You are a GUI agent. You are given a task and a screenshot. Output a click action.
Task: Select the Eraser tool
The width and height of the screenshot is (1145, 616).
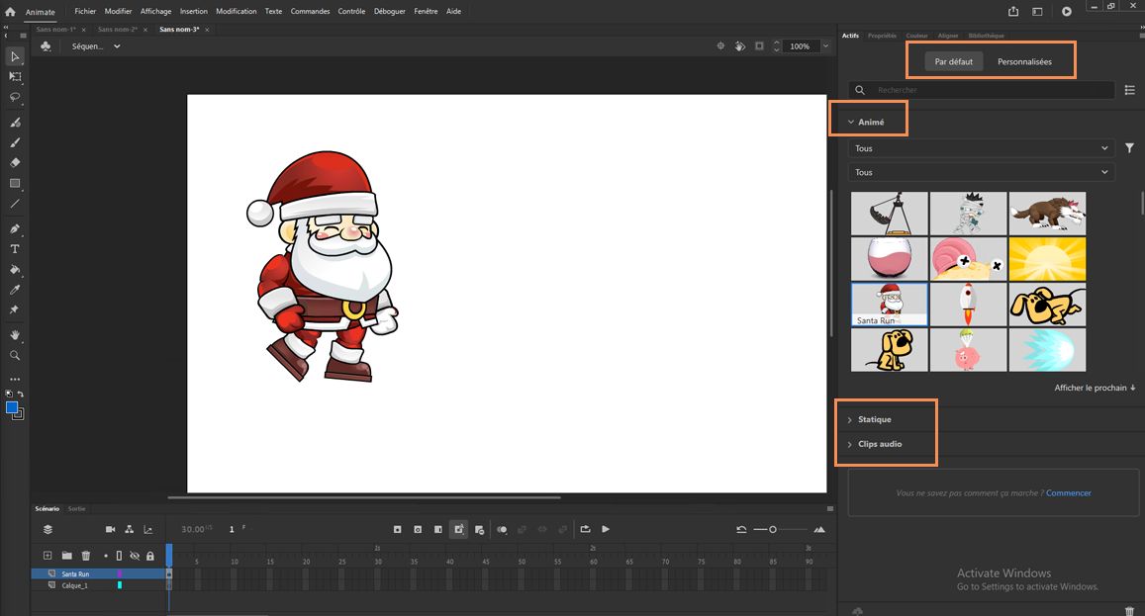pos(15,162)
